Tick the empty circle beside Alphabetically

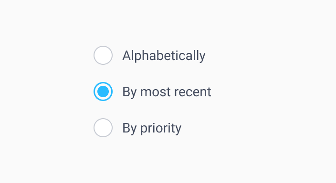[x=103, y=55]
